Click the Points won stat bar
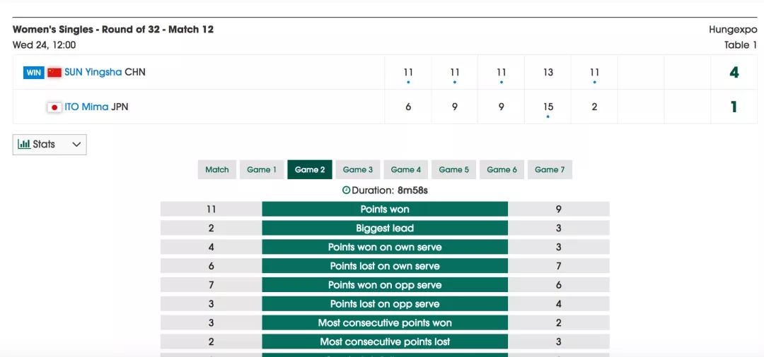 click(x=385, y=210)
